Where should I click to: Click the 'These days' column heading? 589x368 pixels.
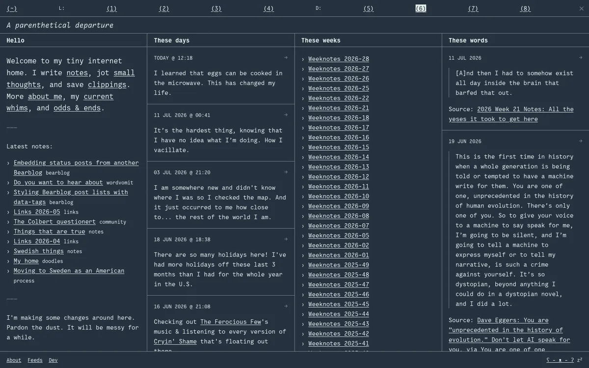(x=172, y=40)
